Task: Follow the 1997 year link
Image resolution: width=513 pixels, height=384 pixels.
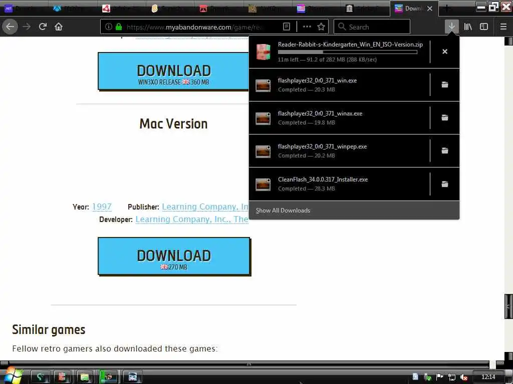Action: click(x=102, y=206)
